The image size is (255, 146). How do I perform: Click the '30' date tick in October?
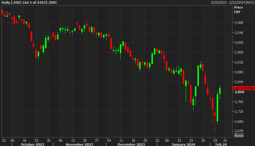tap(49, 140)
